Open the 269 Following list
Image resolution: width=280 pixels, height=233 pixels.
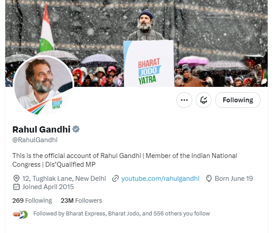pyautogui.click(x=32, y=201)
